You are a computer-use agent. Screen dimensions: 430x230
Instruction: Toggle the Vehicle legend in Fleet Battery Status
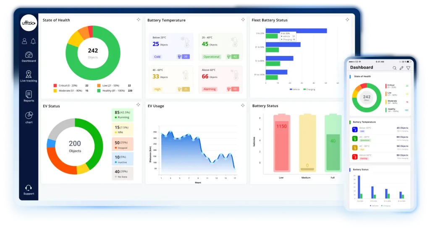tap(294, 89)
